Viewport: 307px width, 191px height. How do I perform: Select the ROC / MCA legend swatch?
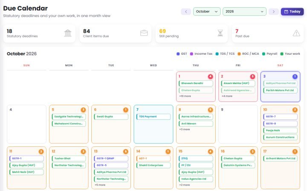tap(239, 54)
